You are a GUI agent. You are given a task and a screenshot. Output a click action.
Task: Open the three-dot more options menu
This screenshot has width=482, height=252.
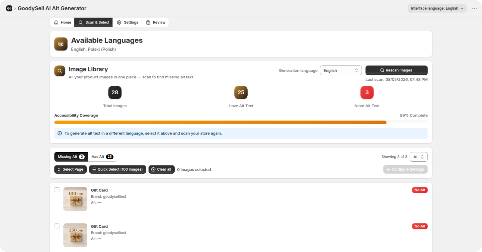point(474,8)
